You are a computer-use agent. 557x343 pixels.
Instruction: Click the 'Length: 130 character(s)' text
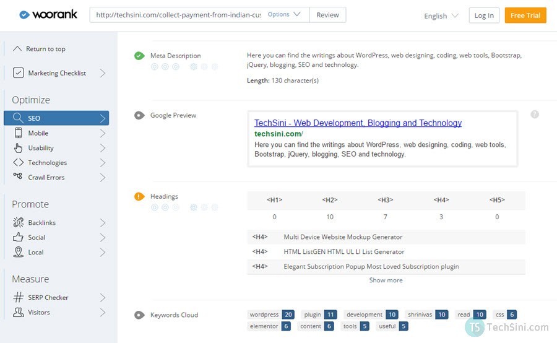click(x=283, y=80)
